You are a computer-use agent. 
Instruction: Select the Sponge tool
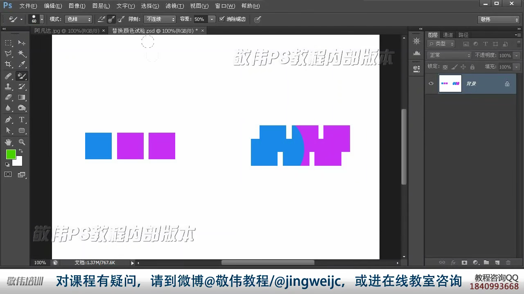click(x=22, y=108)
